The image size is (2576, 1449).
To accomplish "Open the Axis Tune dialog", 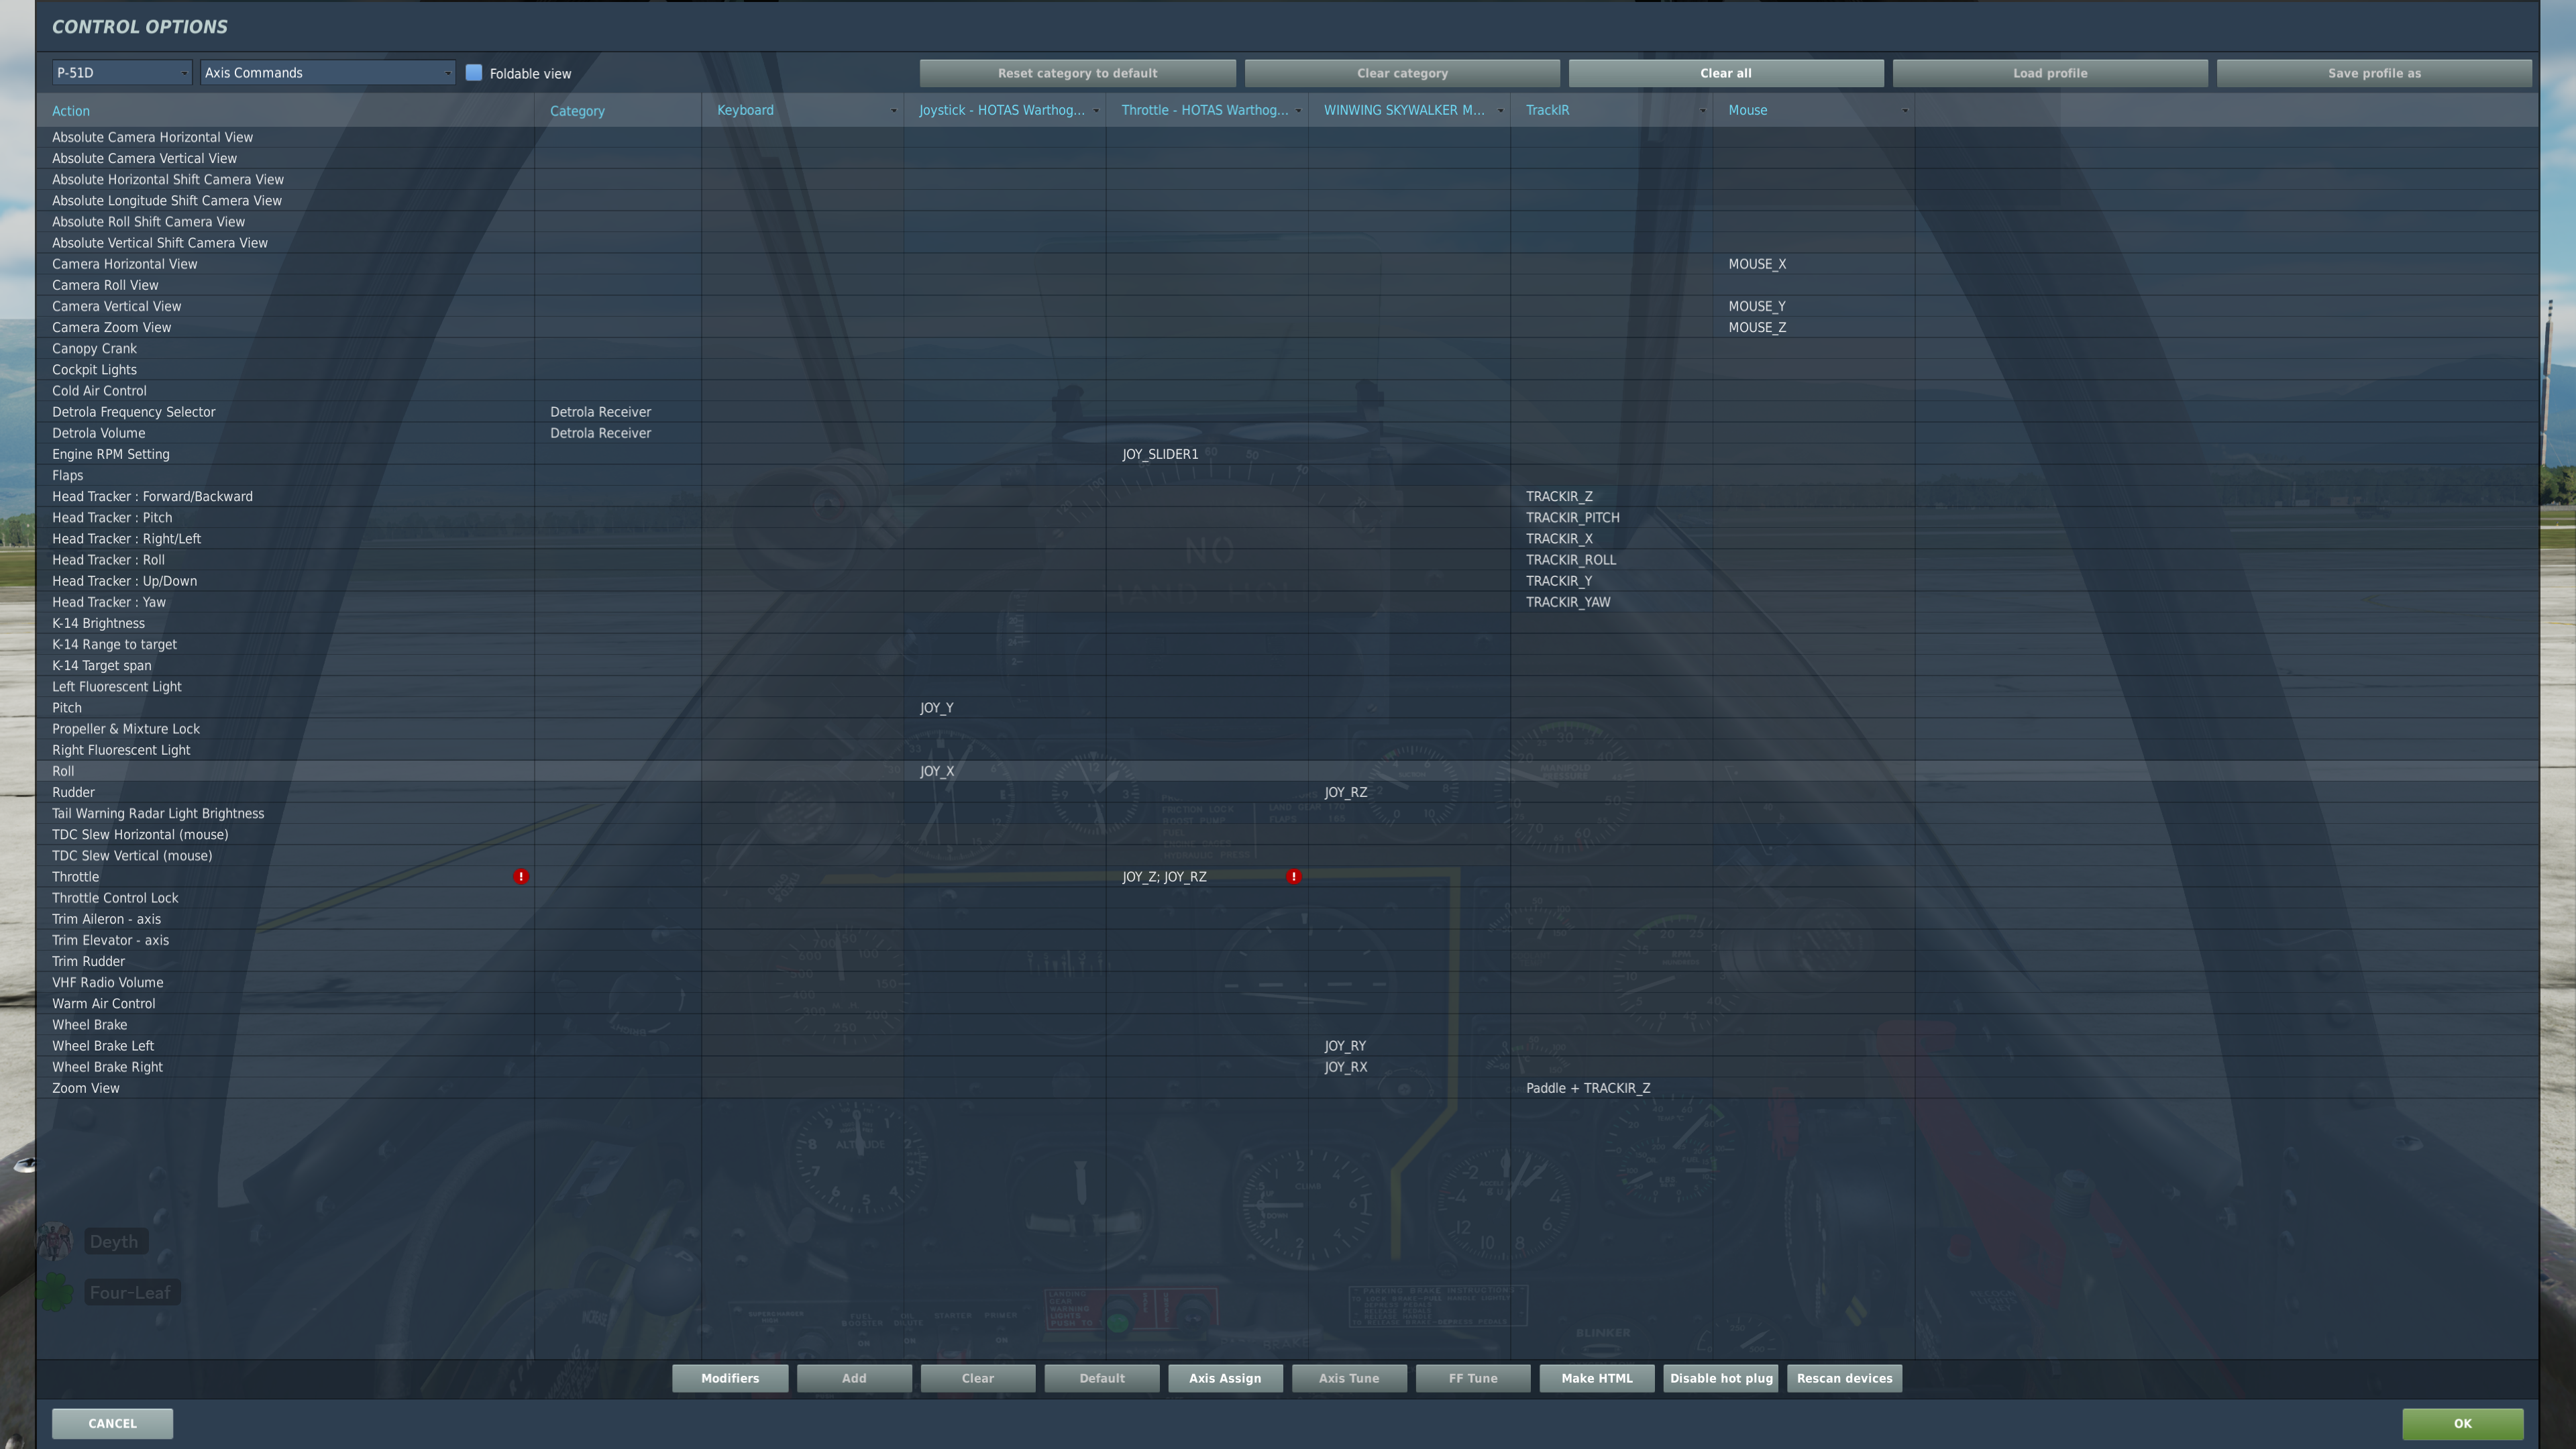I will point(1349,1378).
